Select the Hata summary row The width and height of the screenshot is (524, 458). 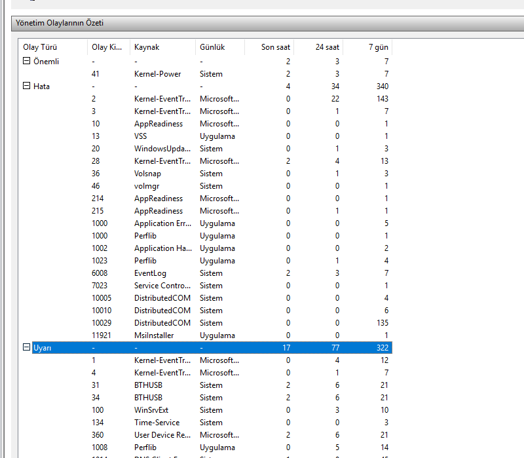pos(212,86)
